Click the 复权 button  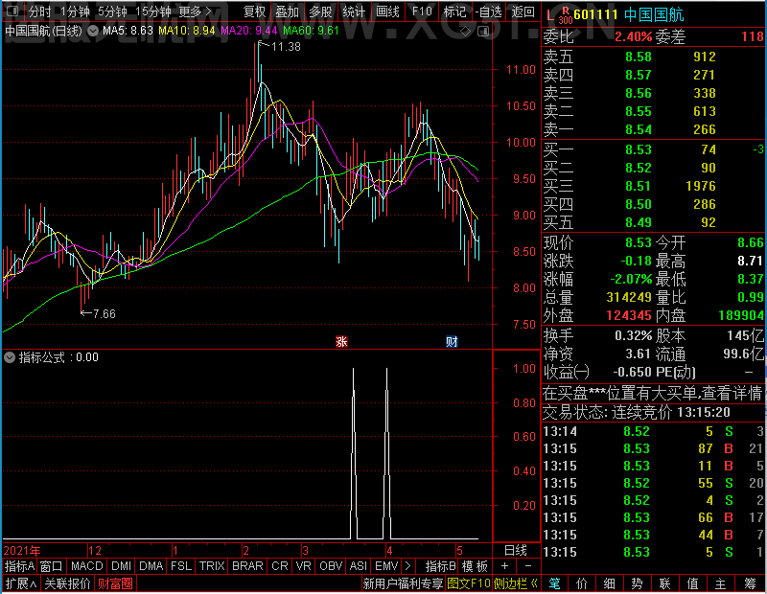(254, 11)
